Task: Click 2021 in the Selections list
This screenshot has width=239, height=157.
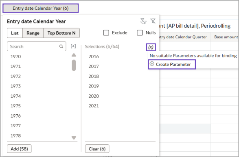Action: pyautogui.click(x=94, y=106)
